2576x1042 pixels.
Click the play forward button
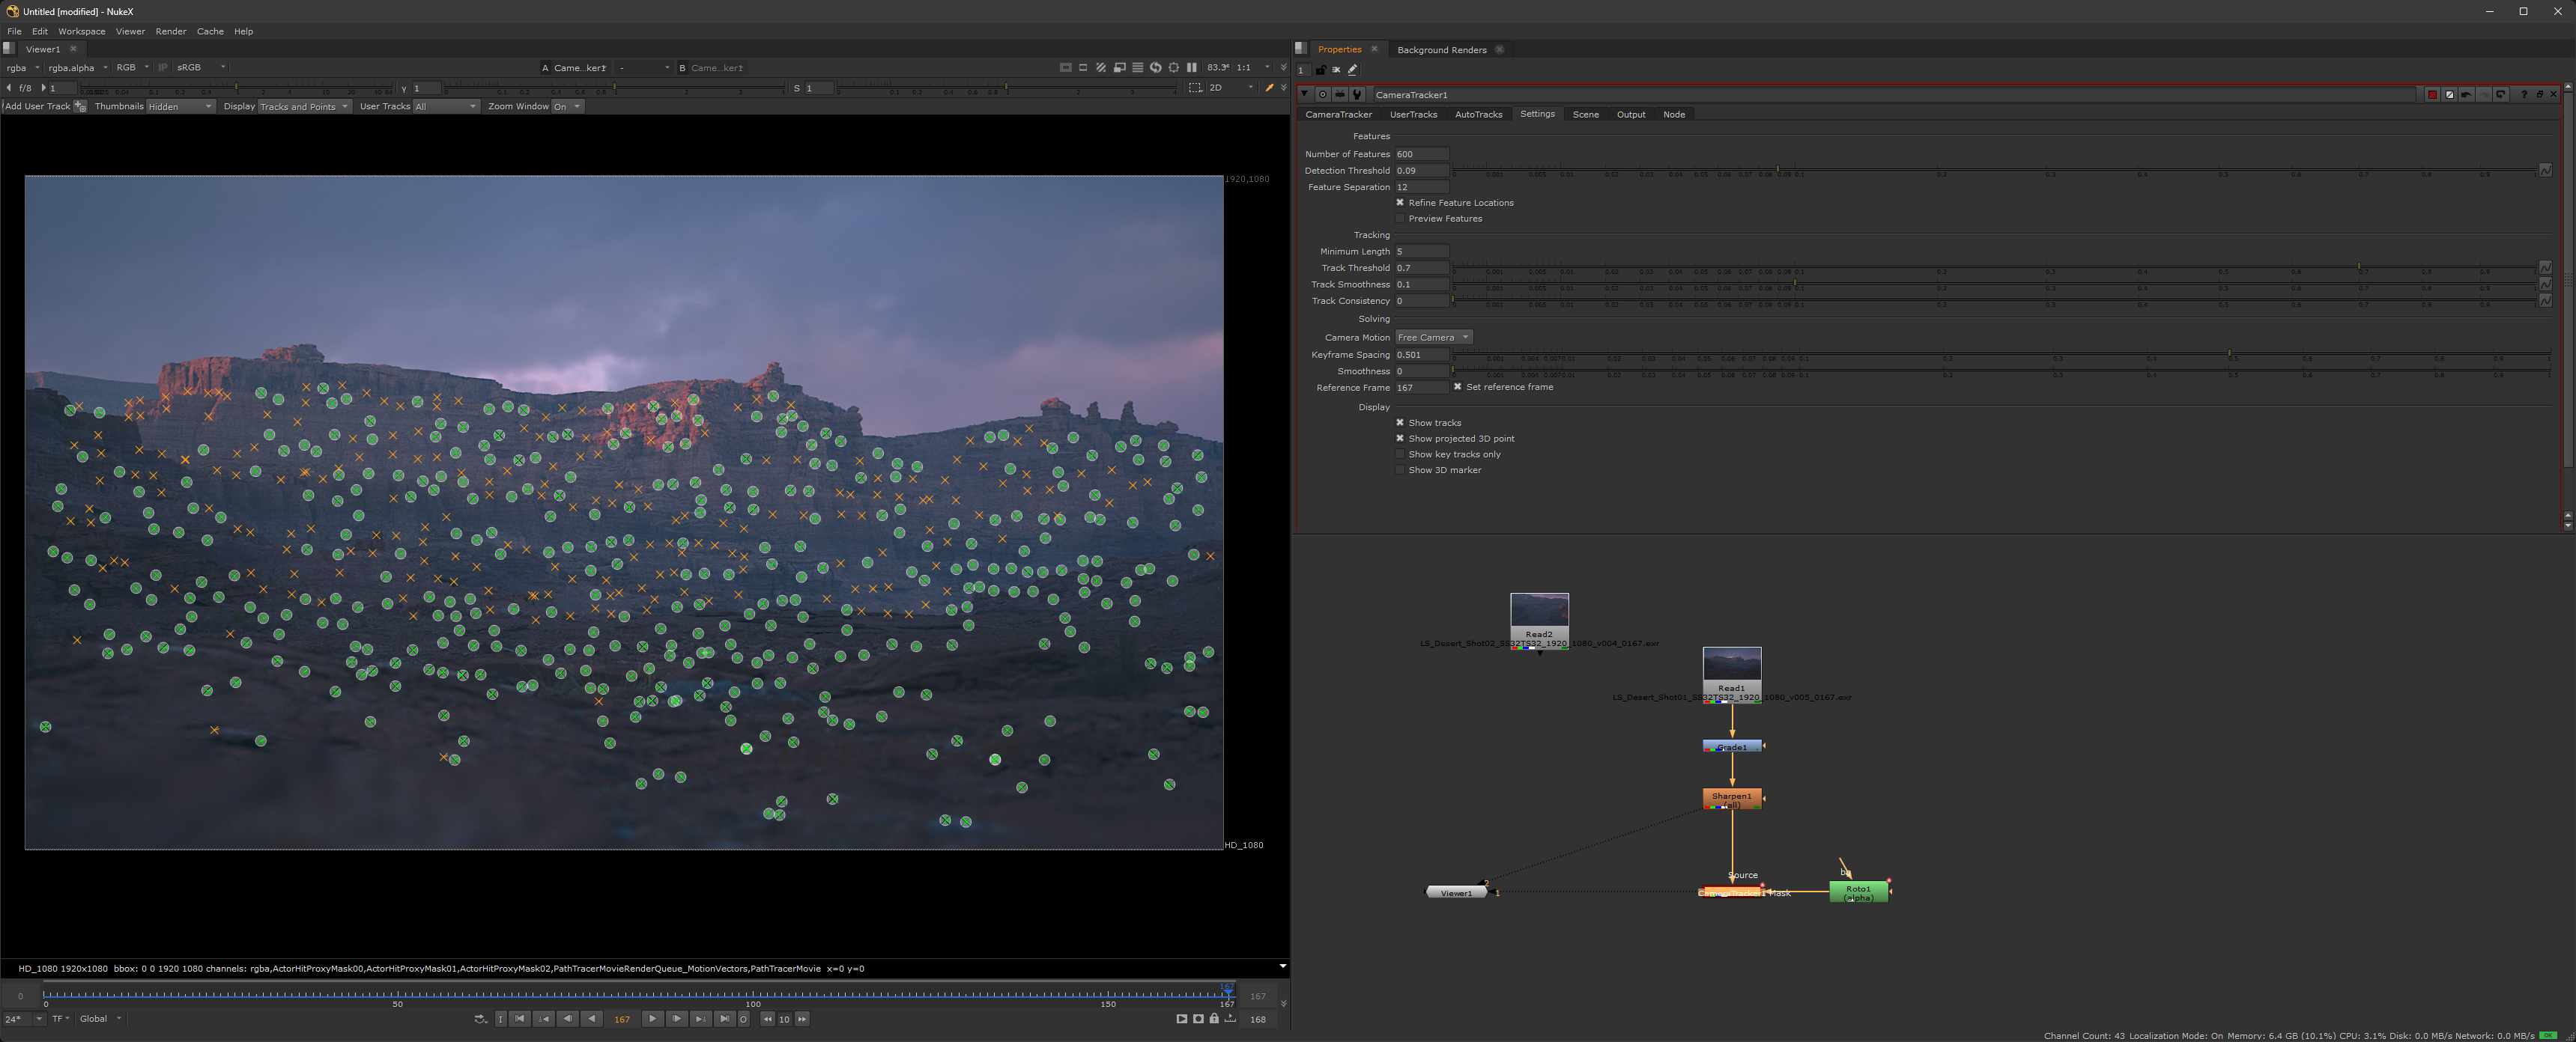click(652, 1020)
